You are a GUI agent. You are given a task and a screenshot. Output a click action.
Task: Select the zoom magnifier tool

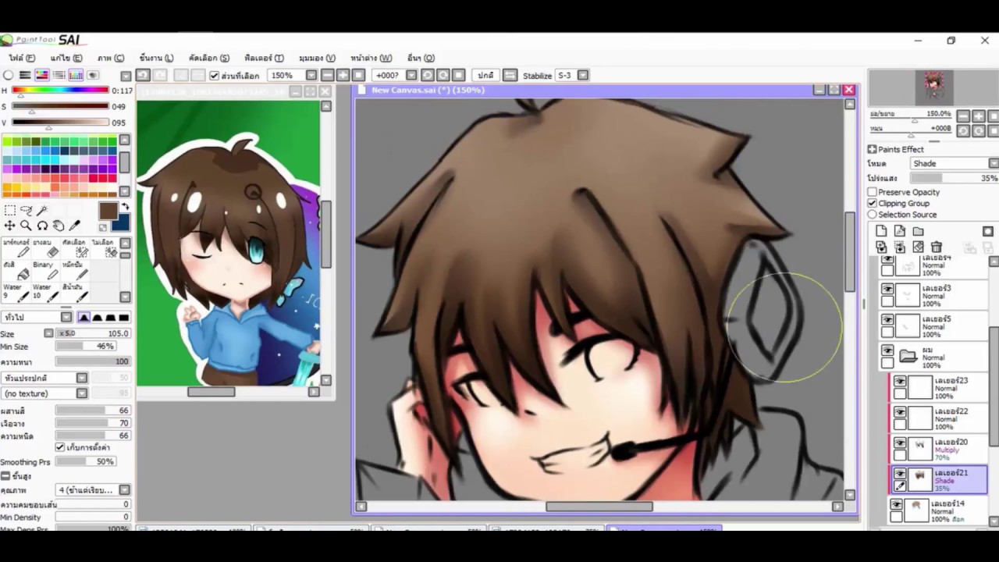point(26,226)
